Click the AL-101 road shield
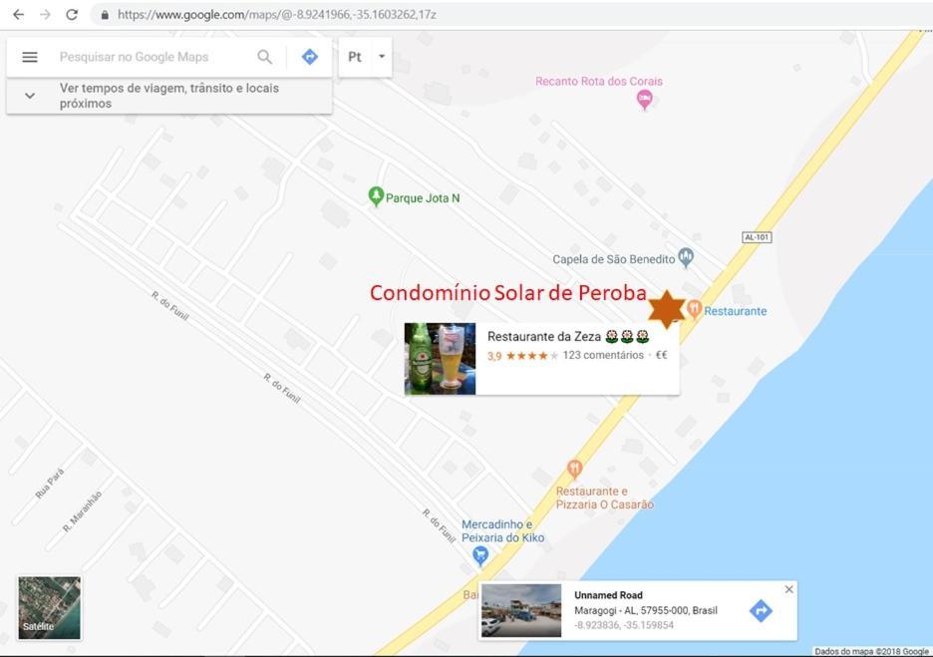This screenshot has height=657, width=933. click(x=757, y=237)
